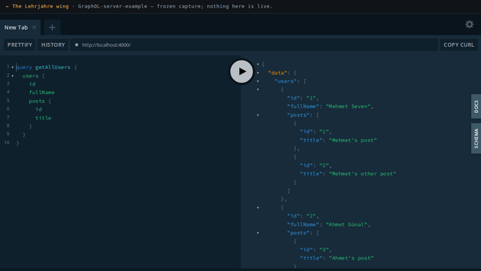Run the query with the play button
This screenshot has width=481, height=271.
[241, 72]
